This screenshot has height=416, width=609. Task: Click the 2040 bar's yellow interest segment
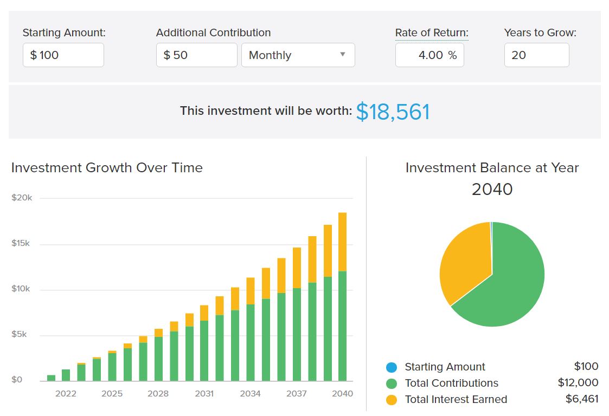point(342,242)
